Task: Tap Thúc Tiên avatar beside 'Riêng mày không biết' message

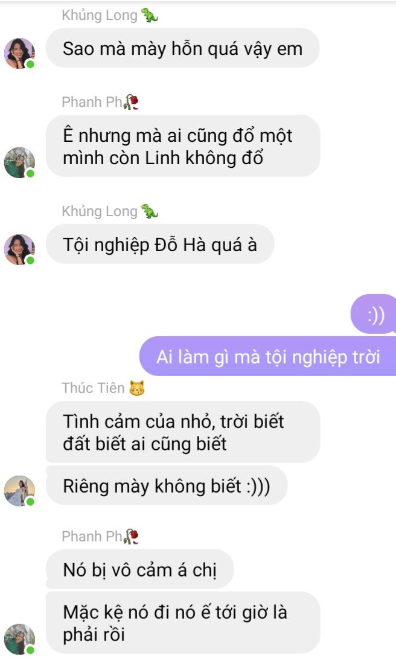Action: point(19,491)
